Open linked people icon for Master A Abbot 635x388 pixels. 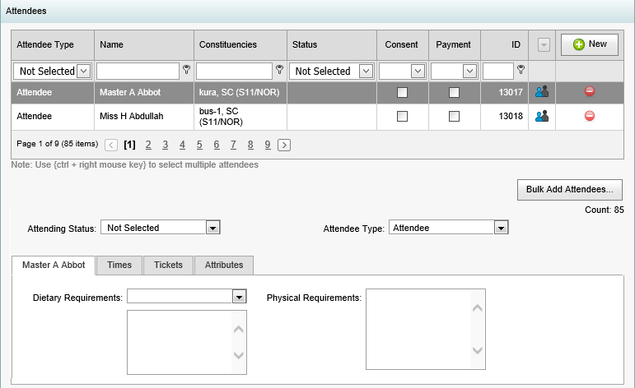(x=541, y=92)
